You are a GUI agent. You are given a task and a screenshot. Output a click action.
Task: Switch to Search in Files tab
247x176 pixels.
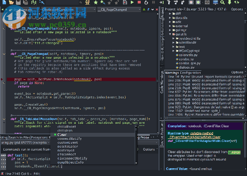click(x=19, y=138)
